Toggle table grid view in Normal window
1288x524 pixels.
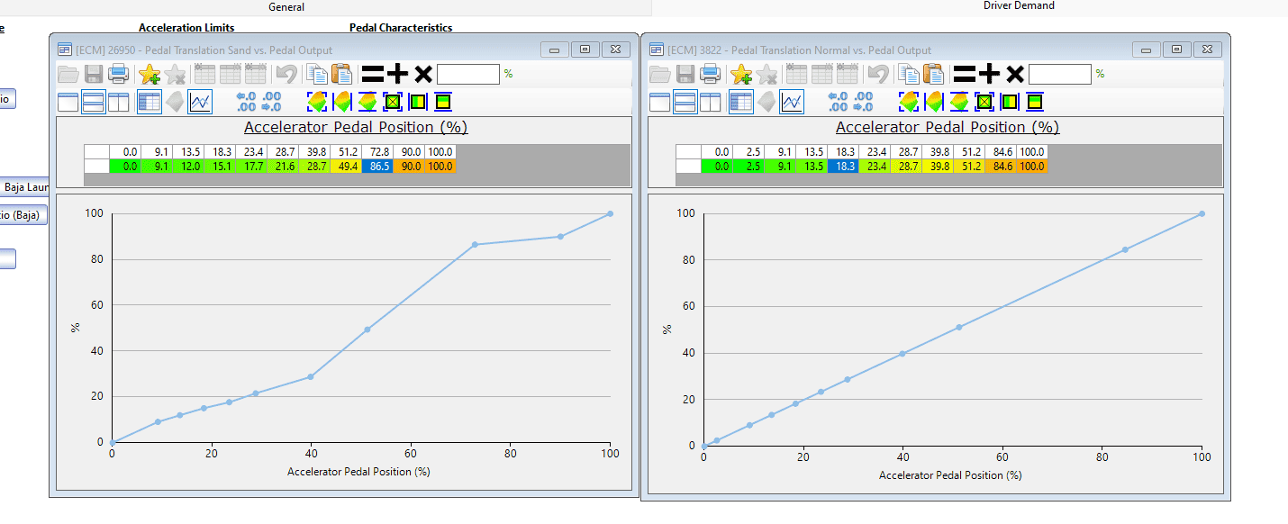[x=741, y=102]
